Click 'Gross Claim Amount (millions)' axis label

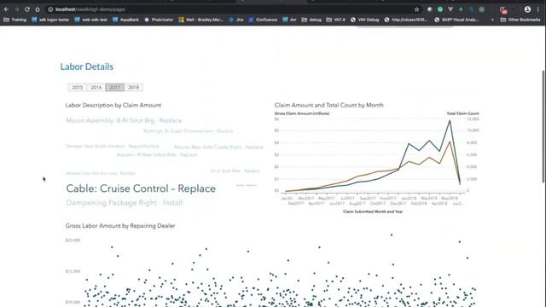point(302,113)
